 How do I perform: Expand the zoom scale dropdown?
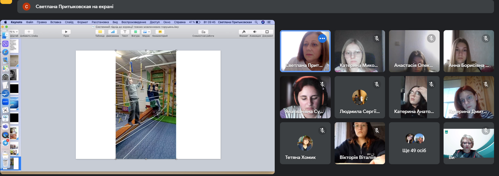point(14,32)
